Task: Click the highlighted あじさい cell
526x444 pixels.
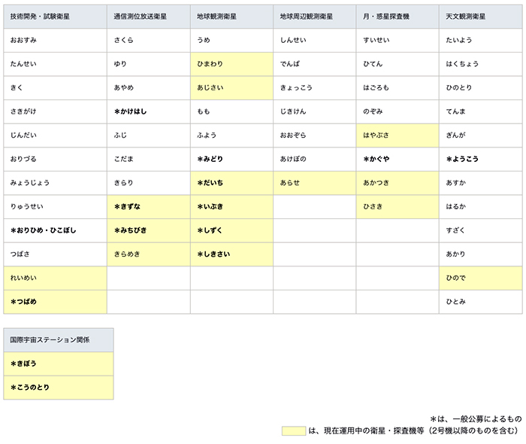Action: pyautogui.click(x=231, y=88)
